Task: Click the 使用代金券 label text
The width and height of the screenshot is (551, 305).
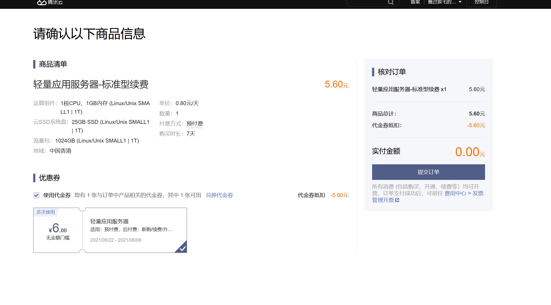Action: [x=57, y=195]
